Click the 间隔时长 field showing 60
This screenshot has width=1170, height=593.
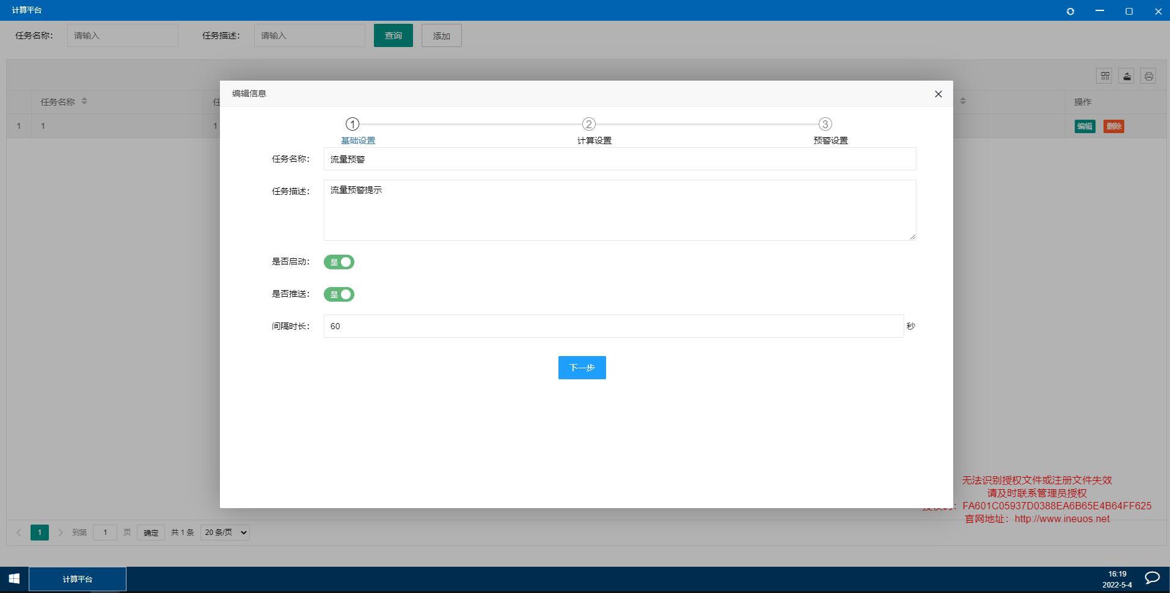point(613,326)
